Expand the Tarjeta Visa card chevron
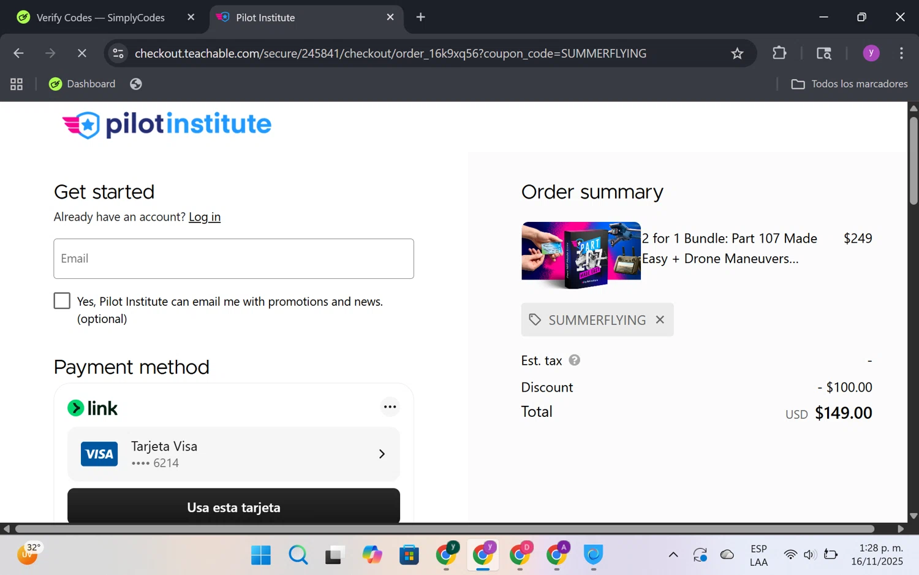 click(x=382, y=454)
